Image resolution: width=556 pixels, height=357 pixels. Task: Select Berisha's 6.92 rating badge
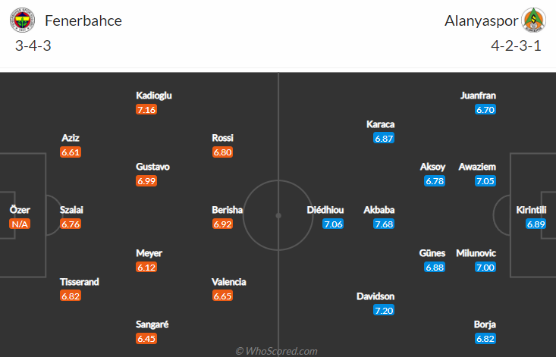[222, 224]
